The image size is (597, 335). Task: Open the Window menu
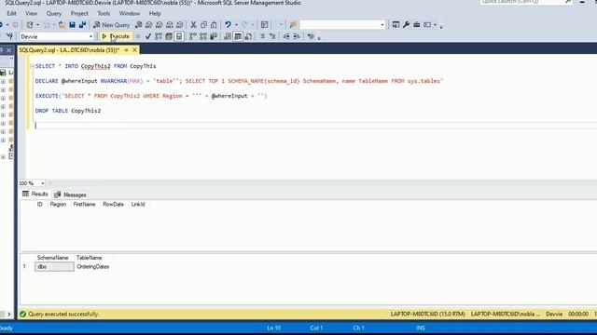(130, 13)
